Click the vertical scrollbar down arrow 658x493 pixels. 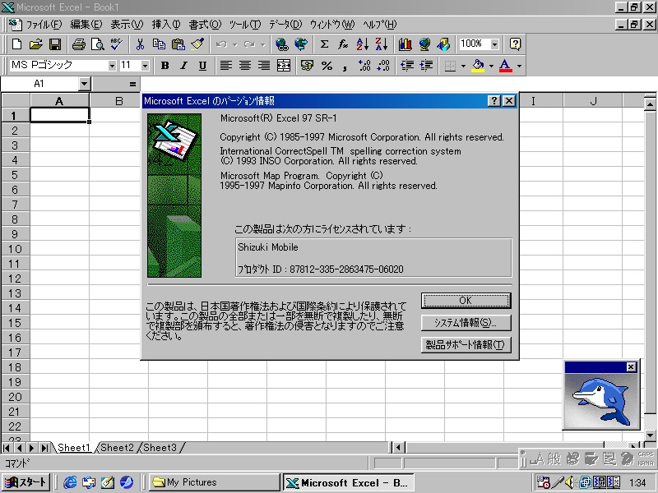[650, 435]
